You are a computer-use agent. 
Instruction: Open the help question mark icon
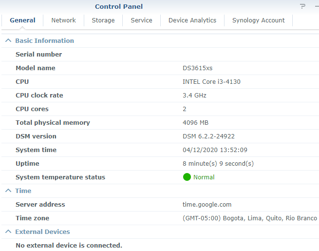(x=302, y=6)
